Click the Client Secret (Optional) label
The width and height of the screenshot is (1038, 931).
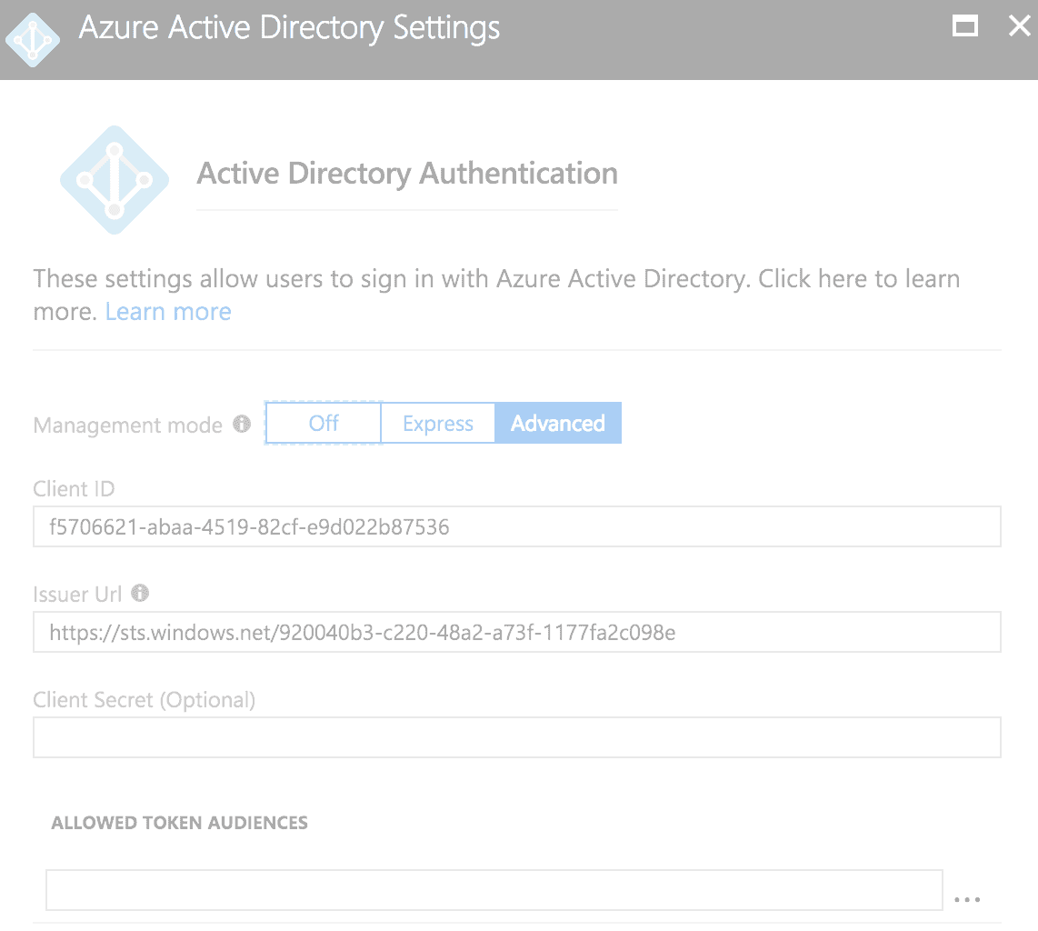[145, 700]
